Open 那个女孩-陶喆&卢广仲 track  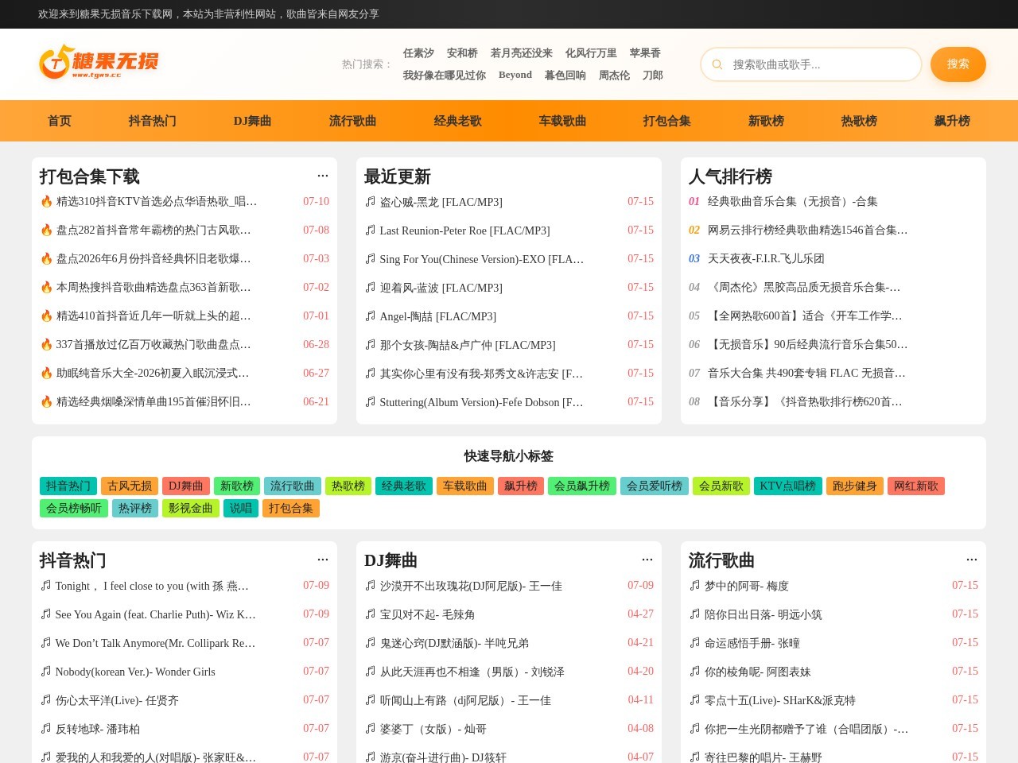(468, 345)
